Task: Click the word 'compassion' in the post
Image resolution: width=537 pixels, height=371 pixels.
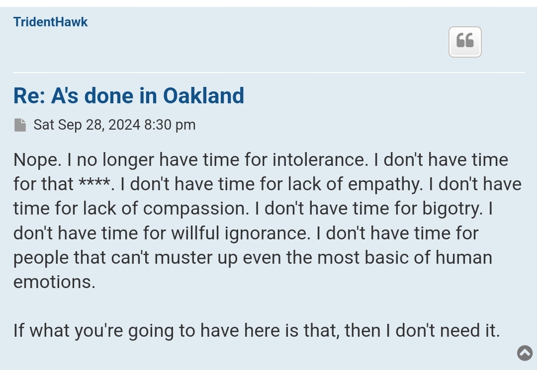Action: (x=194, y=209)
